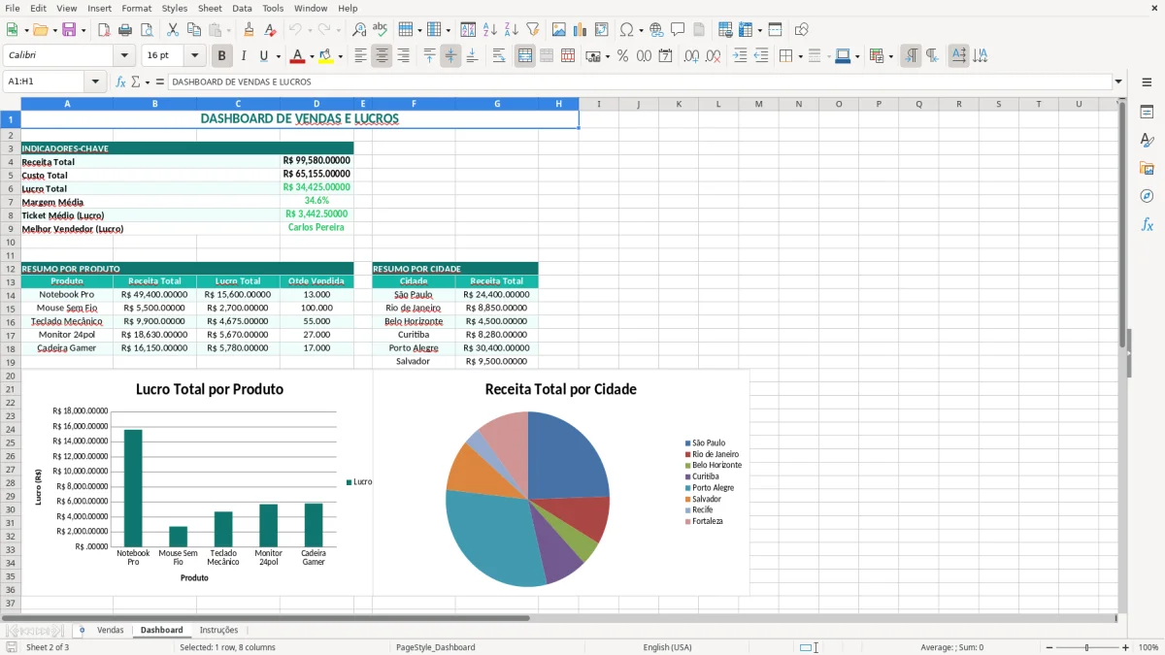This screenshot has height=655, width=1165.
Task: Open the Tools menu
Action: coord(273,8)
